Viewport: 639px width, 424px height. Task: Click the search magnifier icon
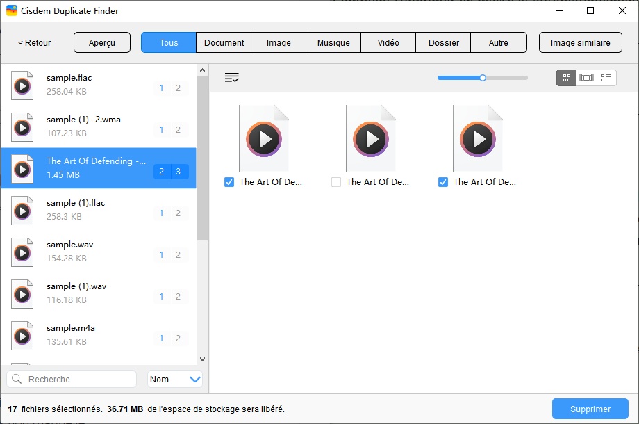tap(17, 380)
